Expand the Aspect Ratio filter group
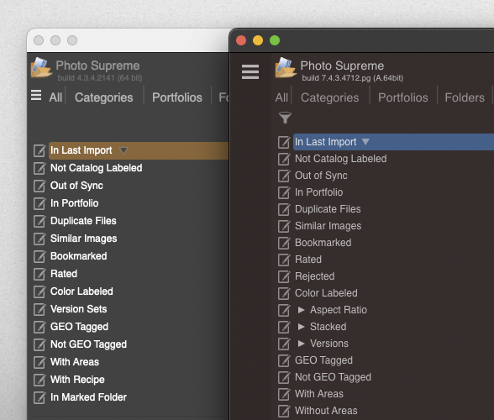Screen dimensions: 494x420 coord(301,310)
